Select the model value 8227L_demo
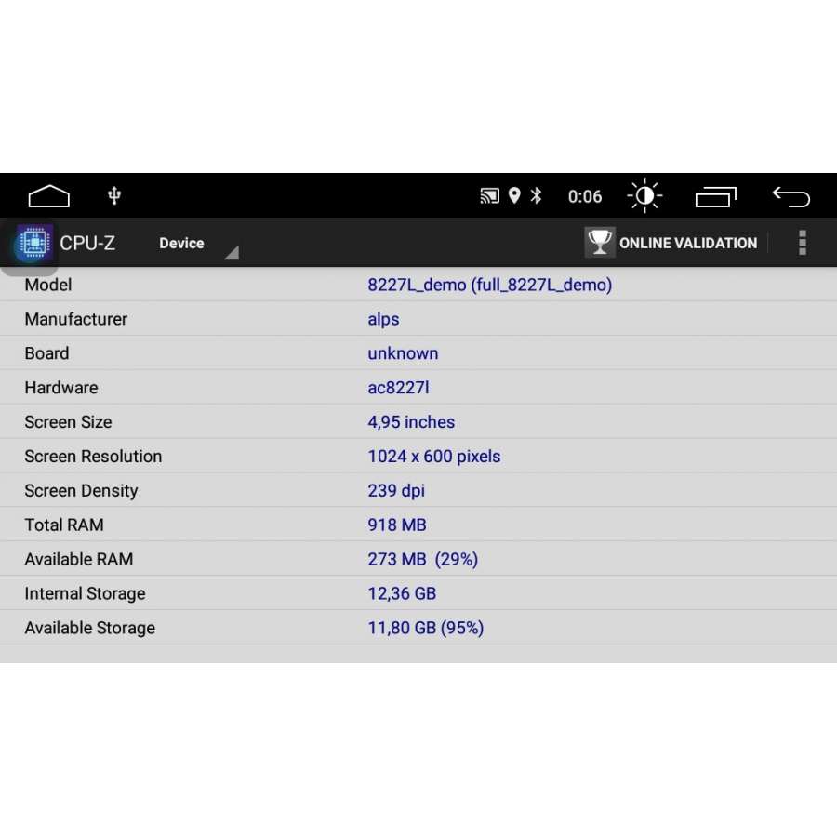This screenshot has width=837, height=837. pos(489,285)
